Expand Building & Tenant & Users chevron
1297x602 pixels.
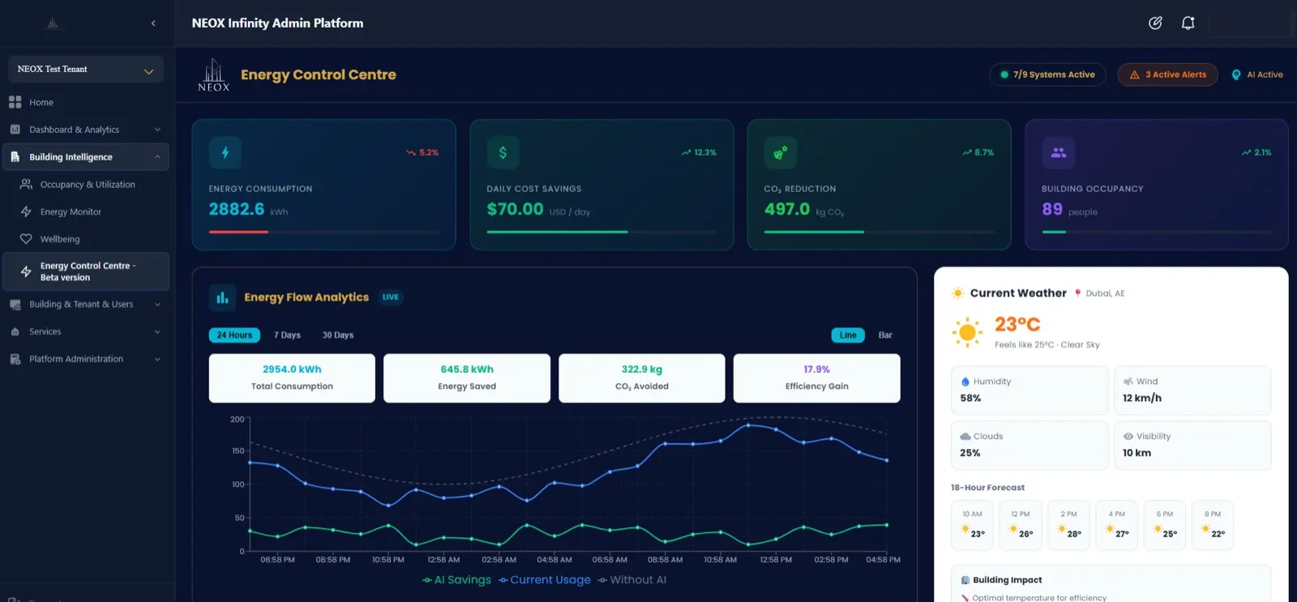pyautogui.click(x=157, y=305)
